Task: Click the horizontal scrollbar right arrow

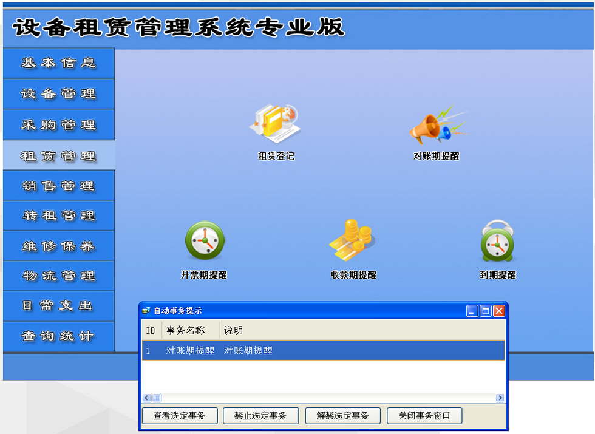Action: click(x=500, y=398)
